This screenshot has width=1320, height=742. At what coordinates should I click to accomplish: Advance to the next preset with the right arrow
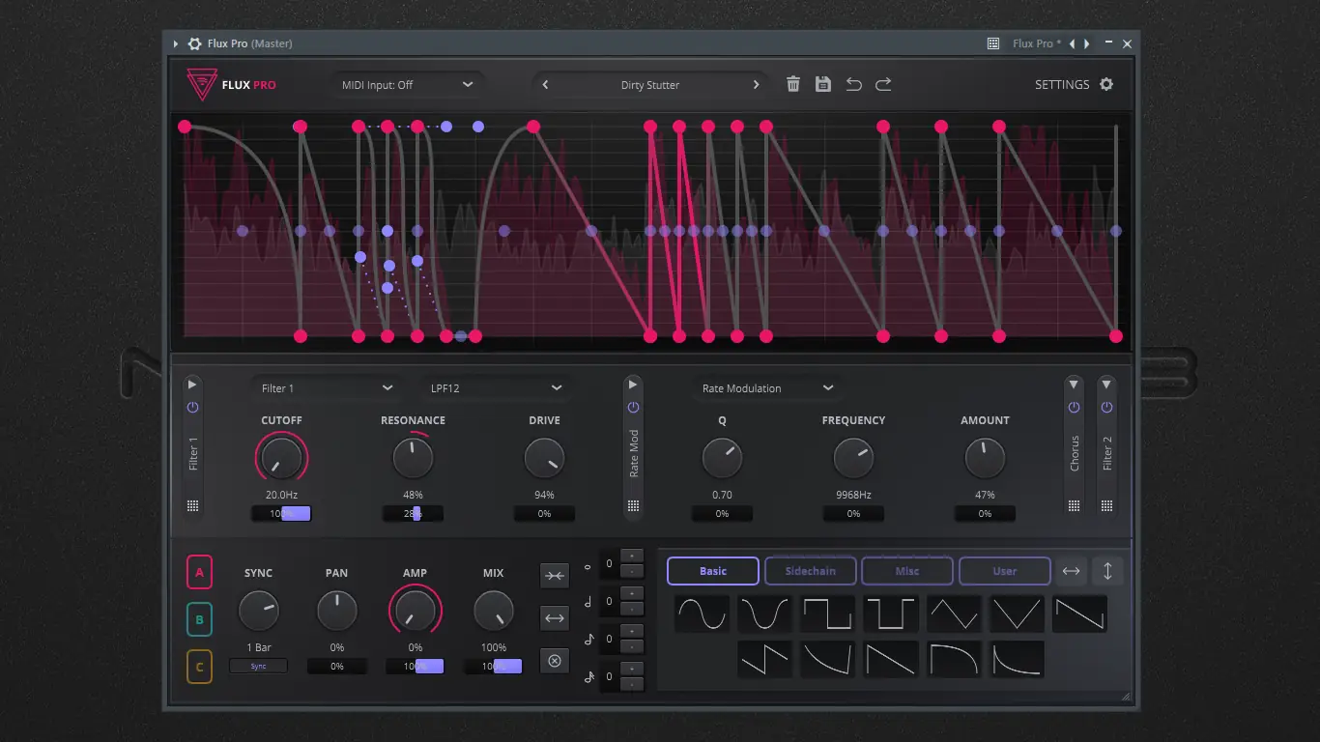coord(757,84)
